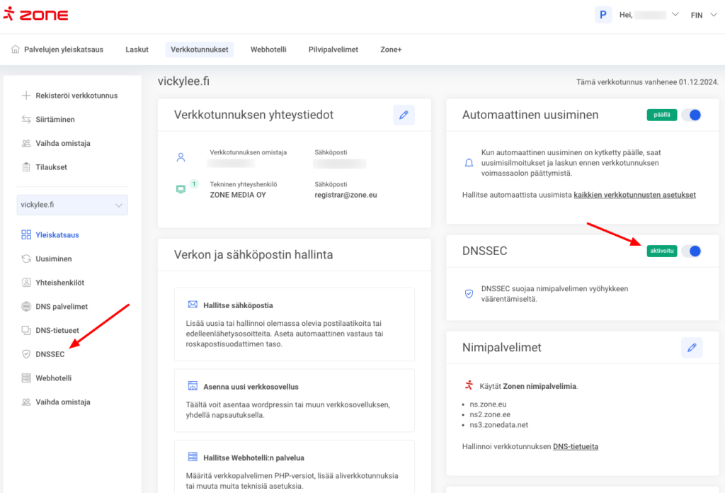Go to the Pilvipalvelimet tab

pyautogui.click(x=333, y=50)
